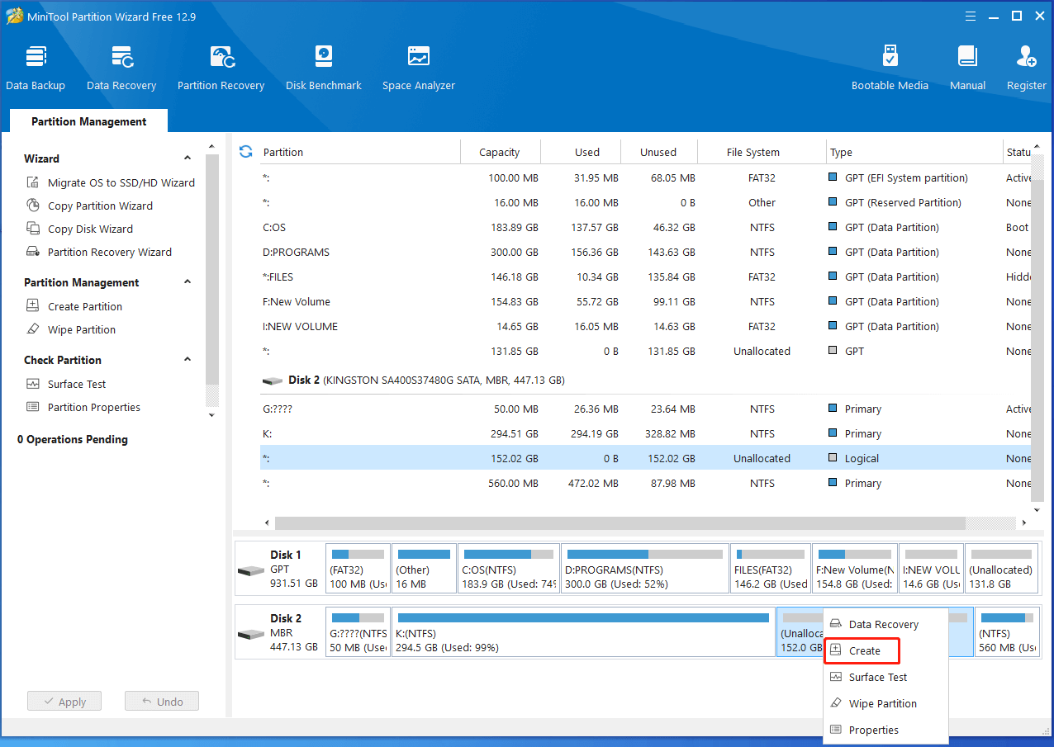Open the Space Analyzer tool
1054x747 pixels.
(x=419, y=68)
